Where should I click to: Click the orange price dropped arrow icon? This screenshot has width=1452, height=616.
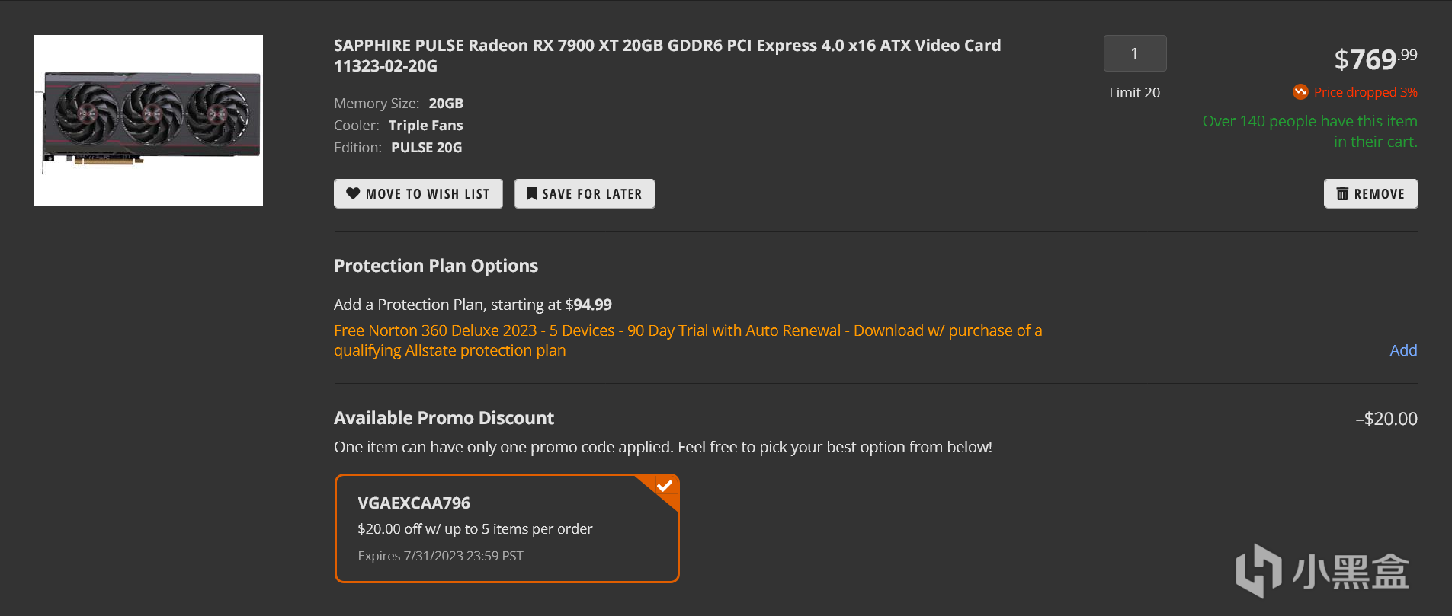[1300, 92]
